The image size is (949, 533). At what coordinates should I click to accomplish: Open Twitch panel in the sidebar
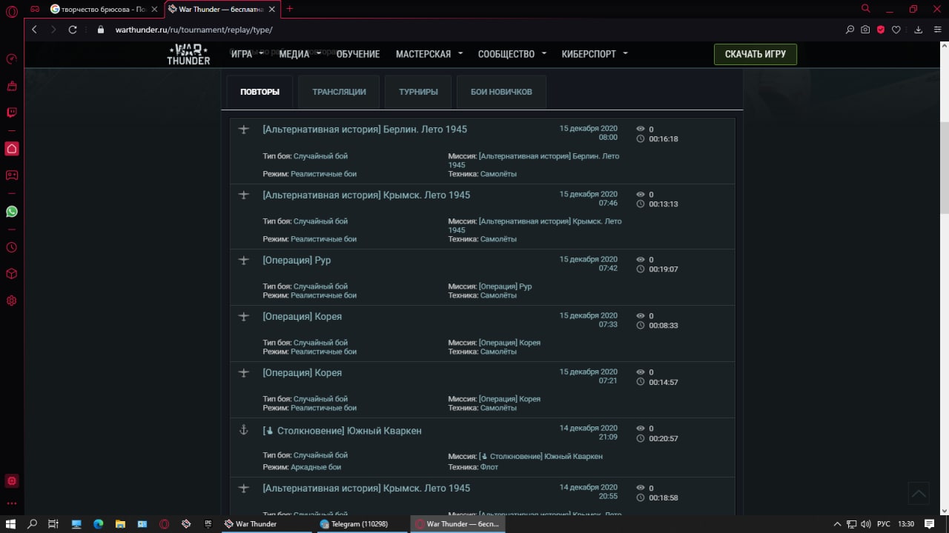[11, 113]
